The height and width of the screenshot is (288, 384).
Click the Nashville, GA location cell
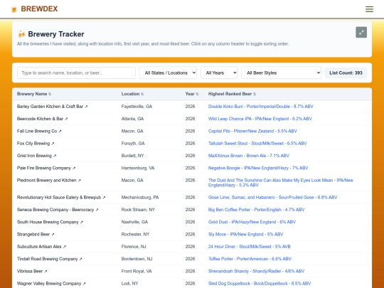tap(134, 222)
